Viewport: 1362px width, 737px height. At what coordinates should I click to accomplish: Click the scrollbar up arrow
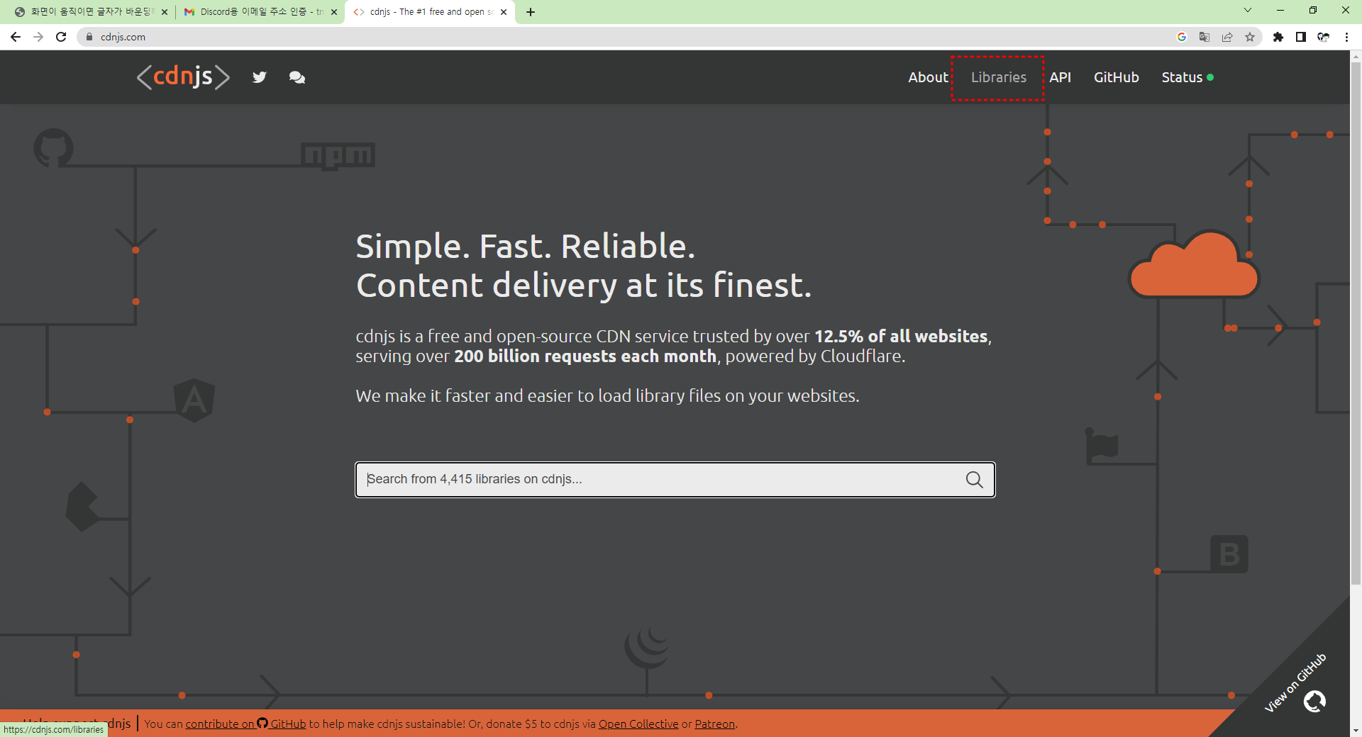click(1356, 56)
